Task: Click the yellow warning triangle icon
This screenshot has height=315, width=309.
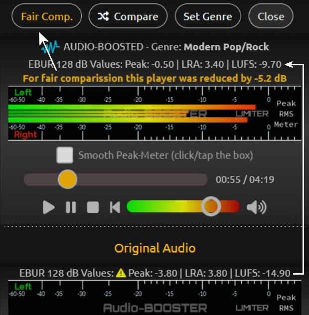Action: coord(121,273)
